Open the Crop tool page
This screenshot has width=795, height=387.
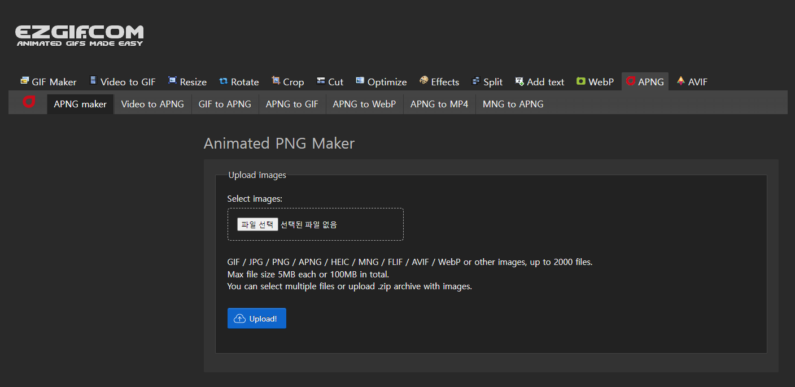287,82
